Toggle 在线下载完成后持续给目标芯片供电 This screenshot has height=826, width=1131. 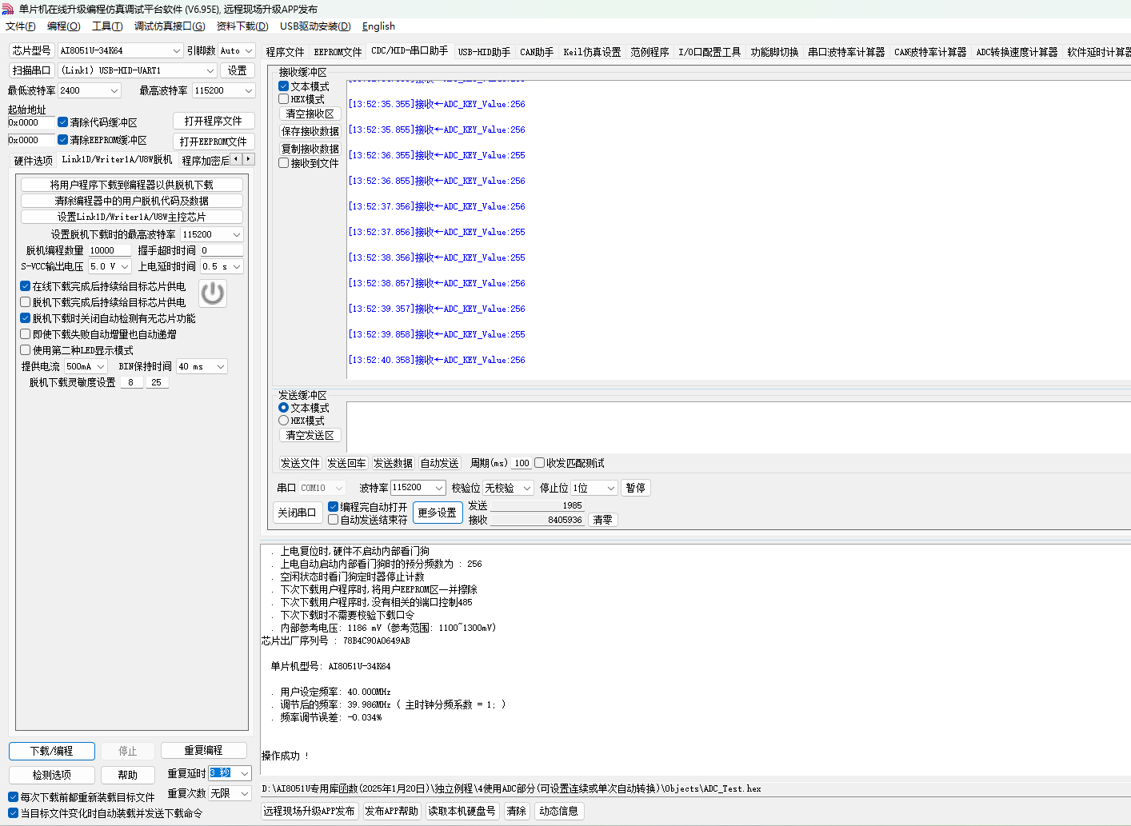click(25, 286)
